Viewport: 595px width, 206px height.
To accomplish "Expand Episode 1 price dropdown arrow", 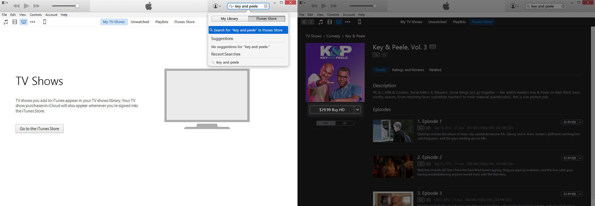I will pyautogui.click(x=580, y=122).
